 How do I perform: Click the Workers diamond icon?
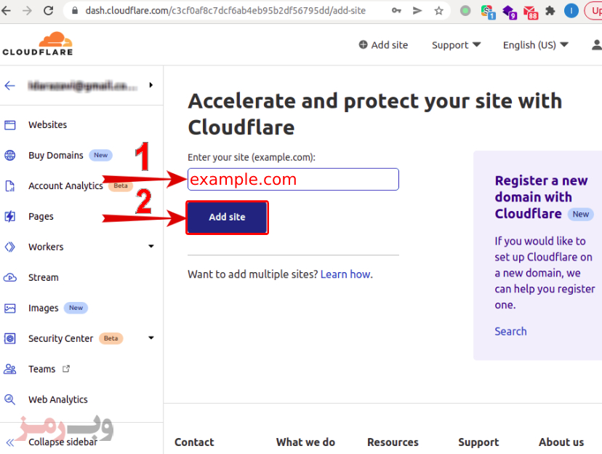tap(10, 247)
